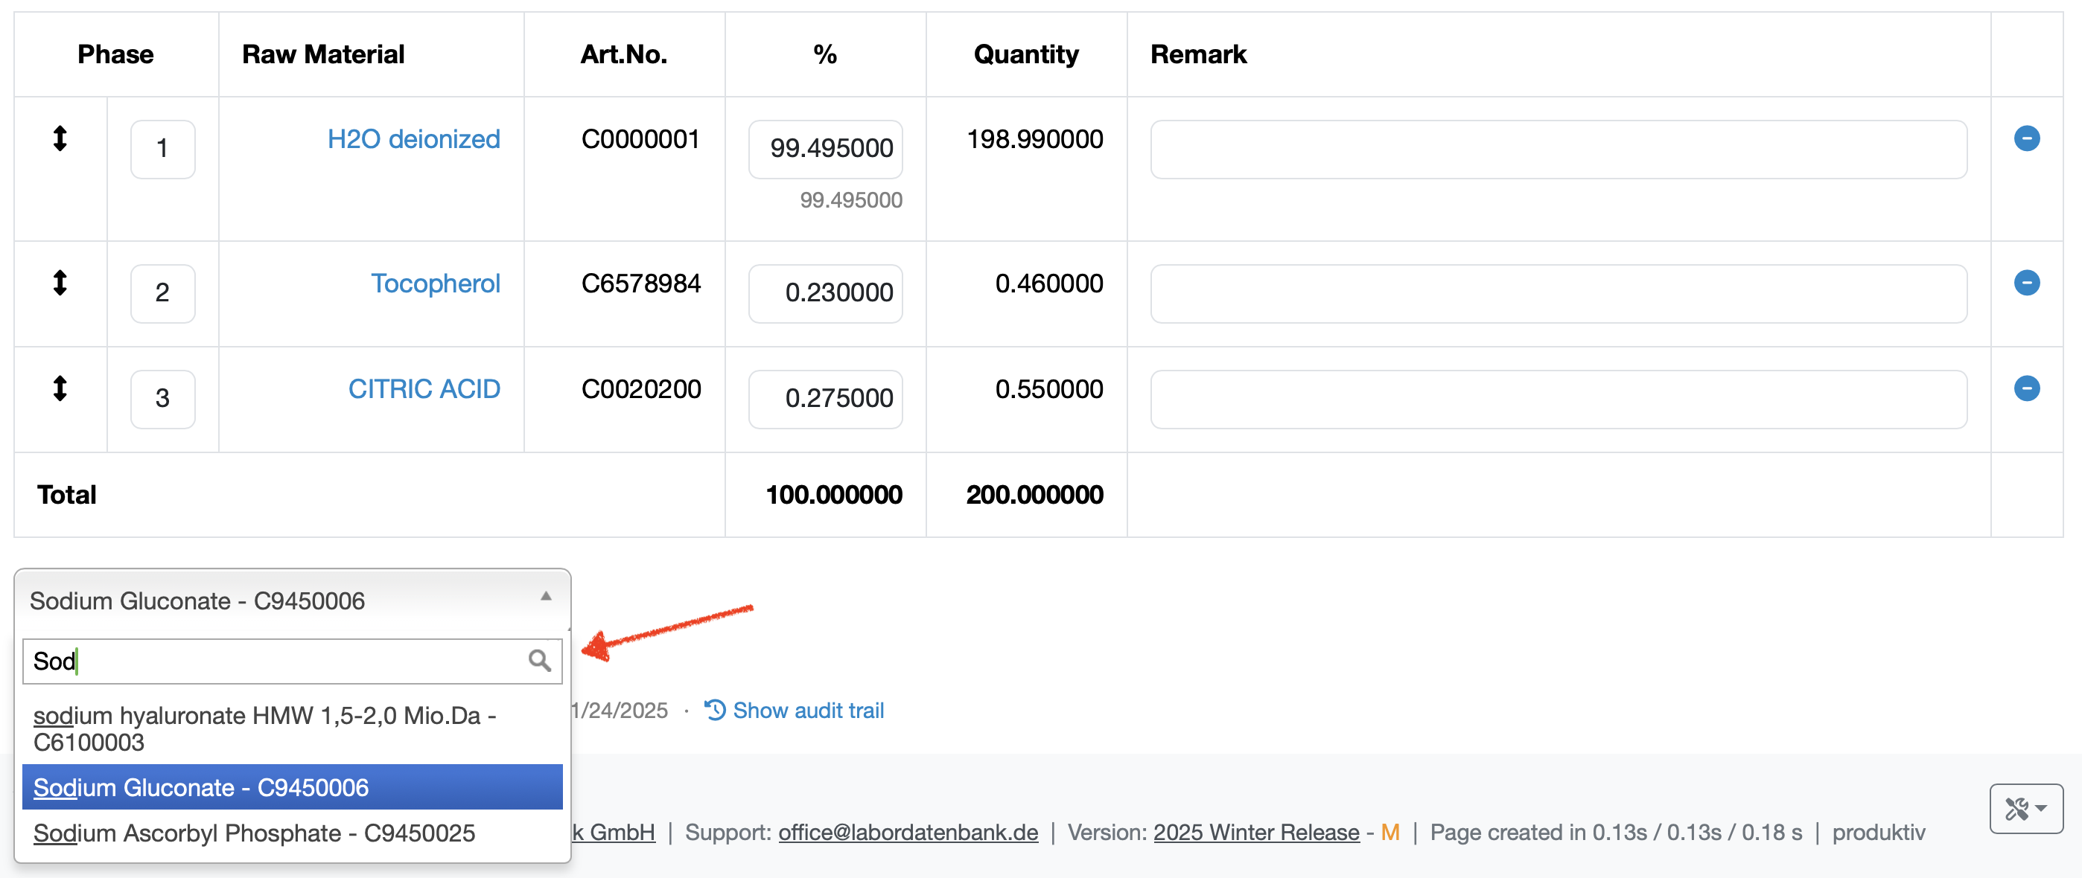Viewport: 2082px width, 878px height.
Task: Click the remark field for Tocopherol
Action: (x=1558, y=293)
